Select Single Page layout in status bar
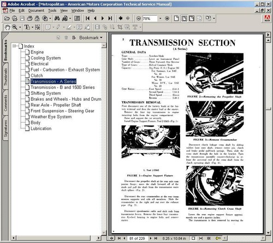Screen dimensions: 273x243 193,238
